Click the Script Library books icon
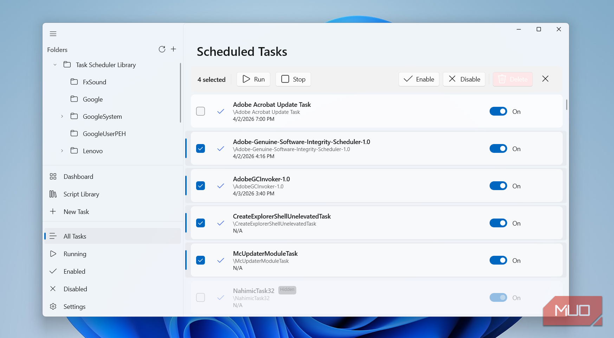614x338 pixels. [x=53, y=194]
